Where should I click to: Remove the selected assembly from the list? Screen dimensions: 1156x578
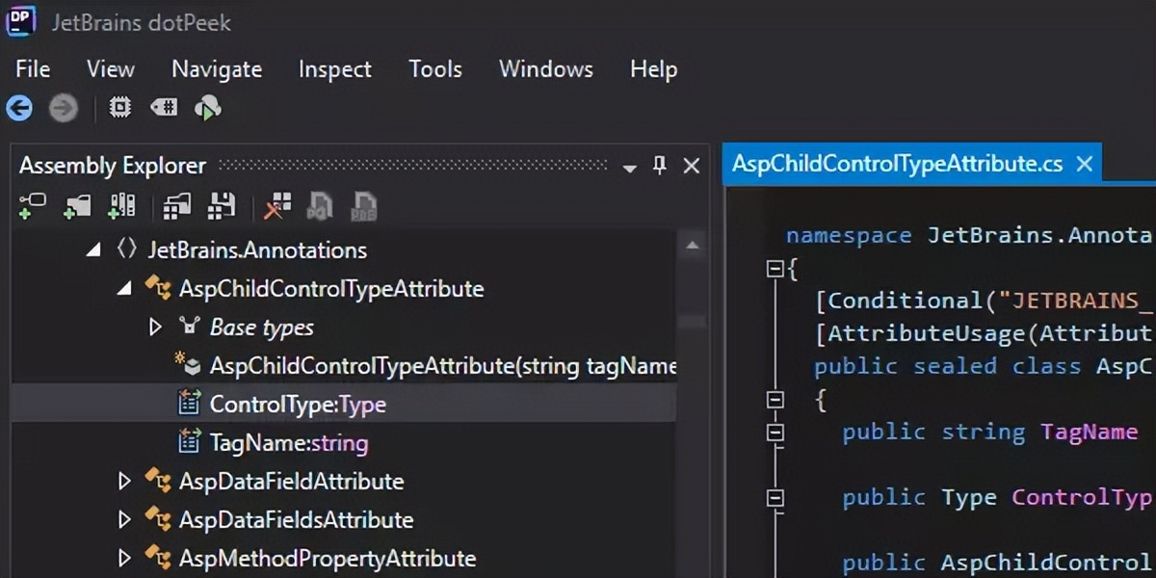click(x=276, y=205)
